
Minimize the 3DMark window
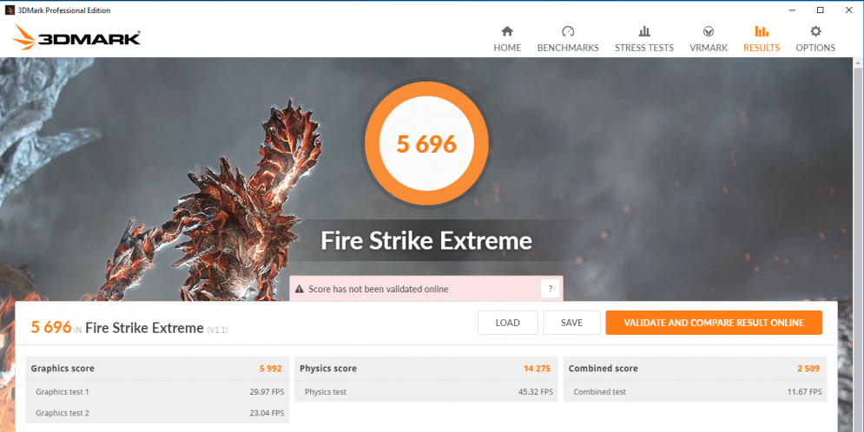coord(792,10)
